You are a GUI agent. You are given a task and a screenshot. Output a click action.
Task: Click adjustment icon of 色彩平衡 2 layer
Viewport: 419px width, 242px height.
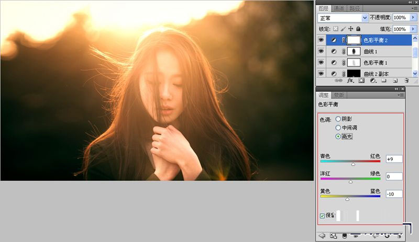click(334, 40)
